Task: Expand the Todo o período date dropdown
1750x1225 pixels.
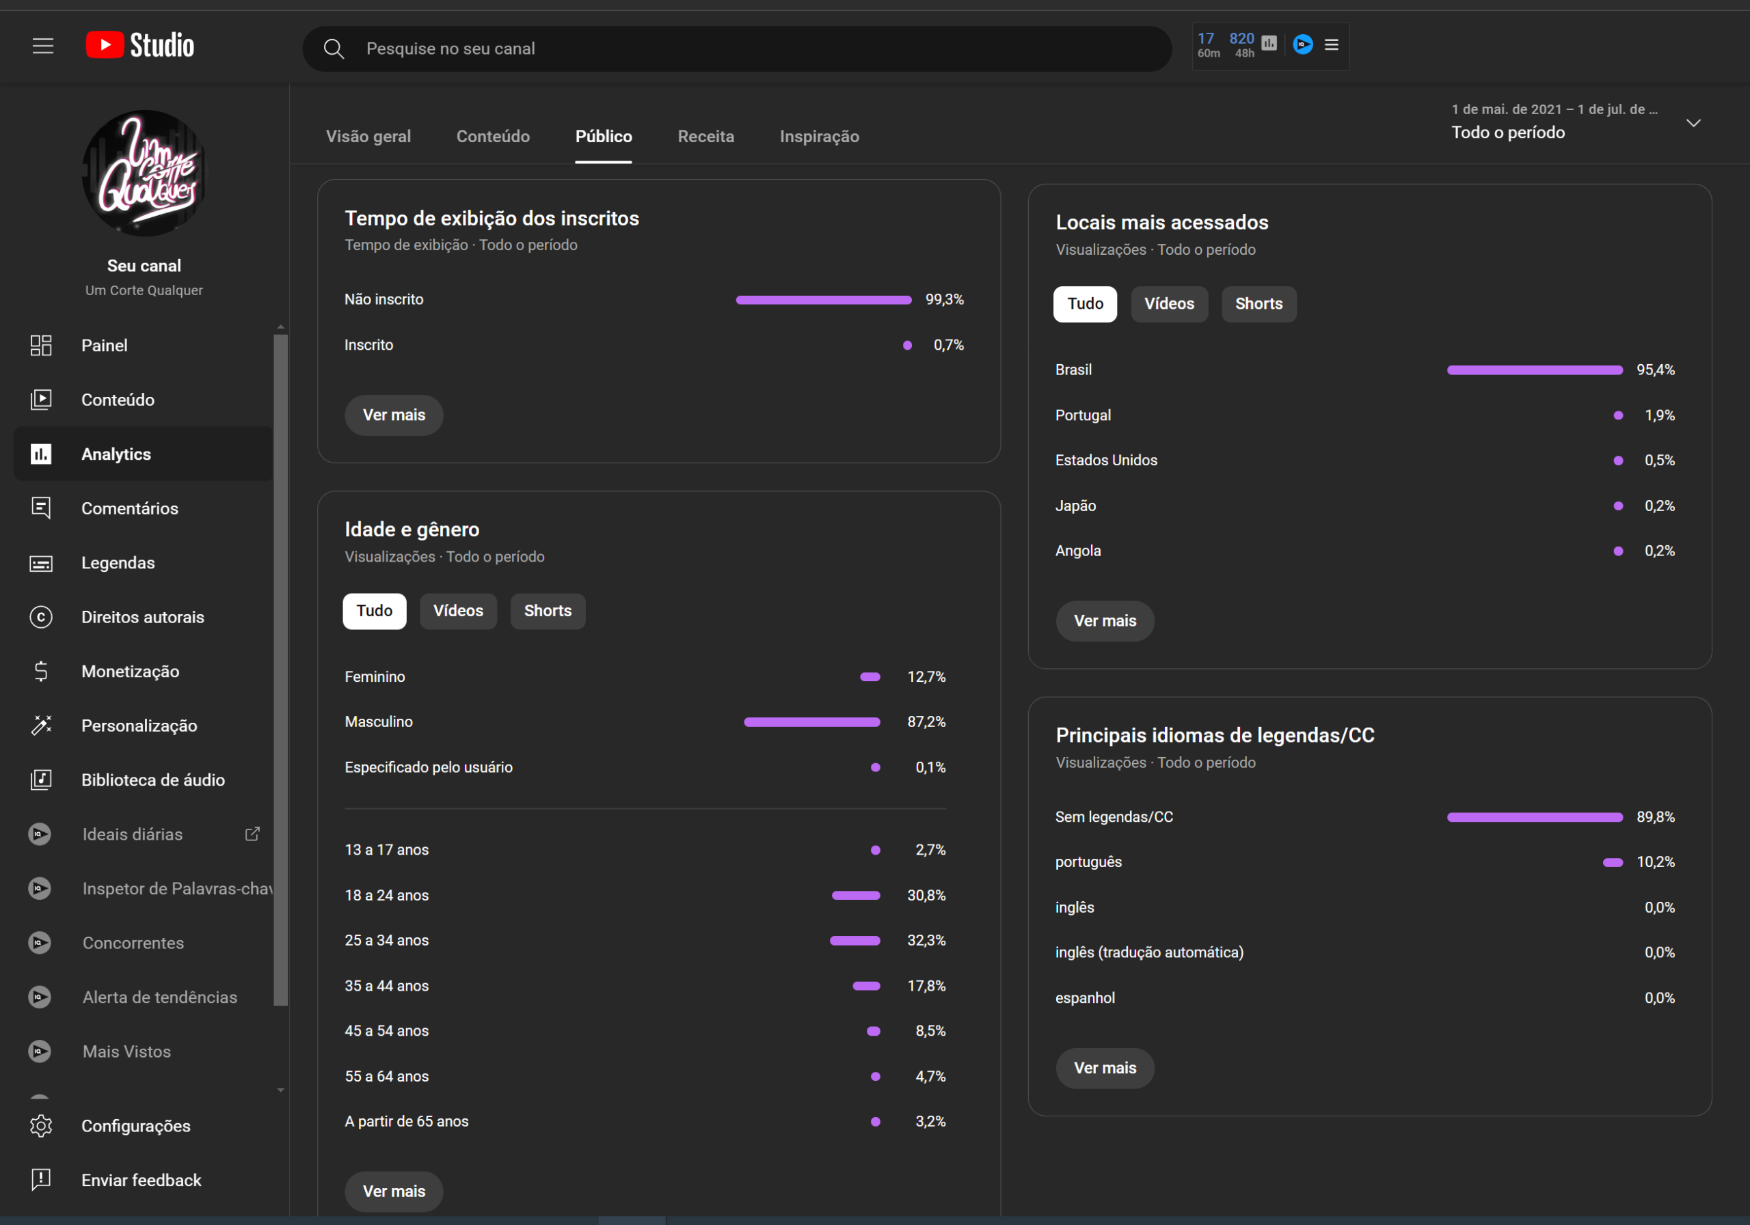Action: click(1693, 123)
